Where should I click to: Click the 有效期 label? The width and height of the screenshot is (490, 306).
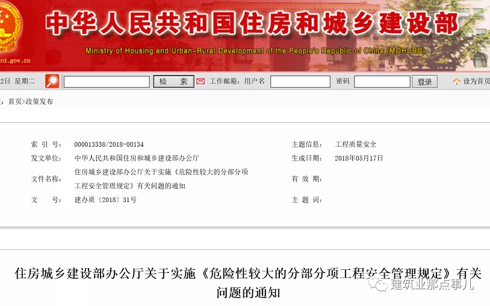[x=306, y=179]
